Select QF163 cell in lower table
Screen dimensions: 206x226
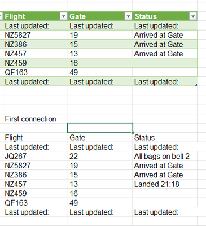36,203
